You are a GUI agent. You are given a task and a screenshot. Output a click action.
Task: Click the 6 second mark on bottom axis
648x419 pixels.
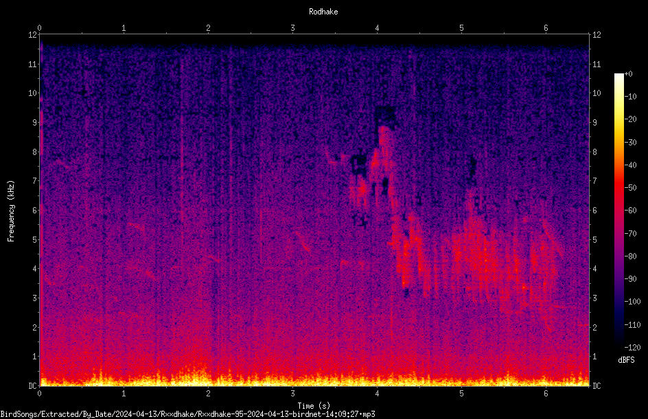click(546, 394)
